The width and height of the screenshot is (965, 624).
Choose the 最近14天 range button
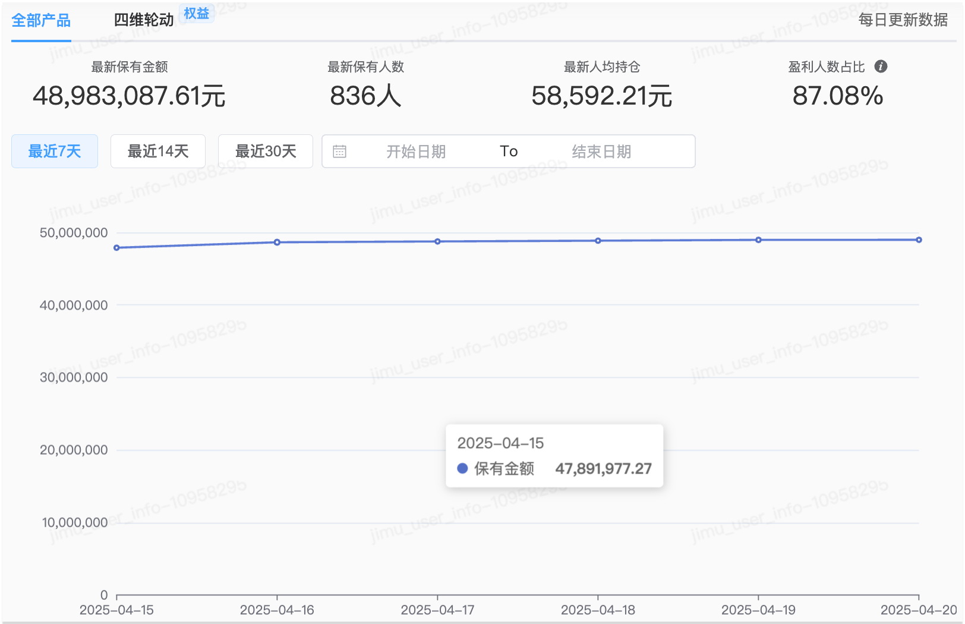pos(158,152)
